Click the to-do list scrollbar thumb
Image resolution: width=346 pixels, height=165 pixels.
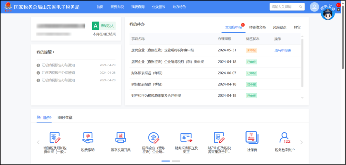[302, 63]
